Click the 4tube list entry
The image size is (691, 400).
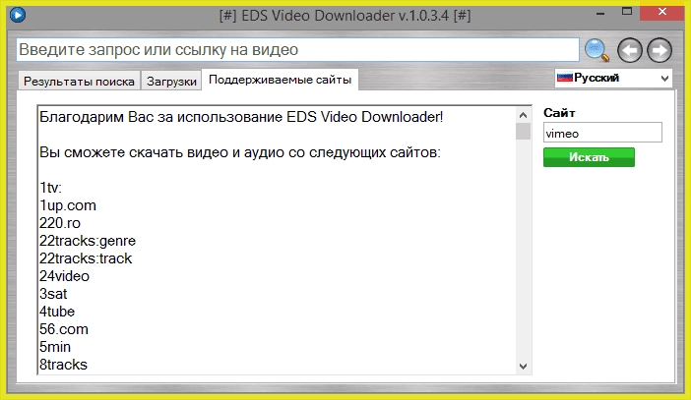pos(57,312)
